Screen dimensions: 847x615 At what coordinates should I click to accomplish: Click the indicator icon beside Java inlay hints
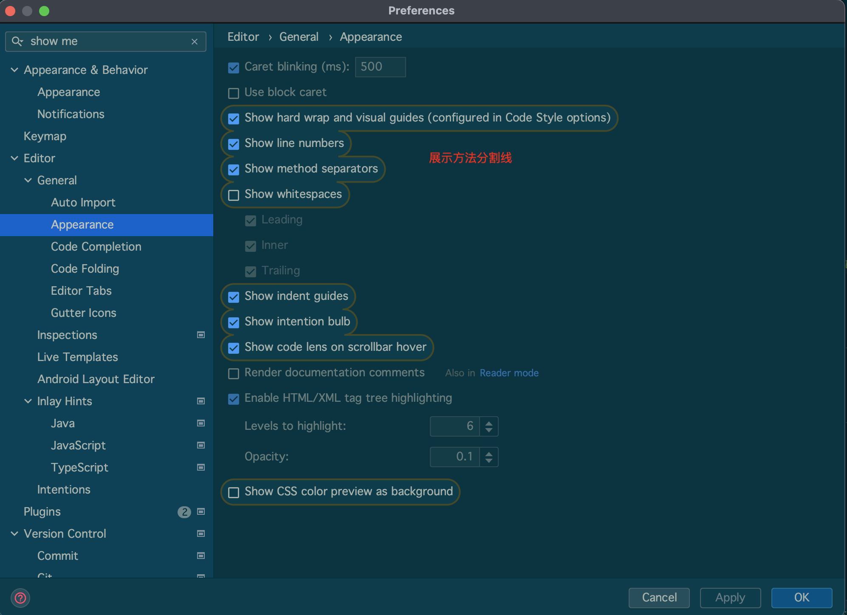click(x=200, y=423)
